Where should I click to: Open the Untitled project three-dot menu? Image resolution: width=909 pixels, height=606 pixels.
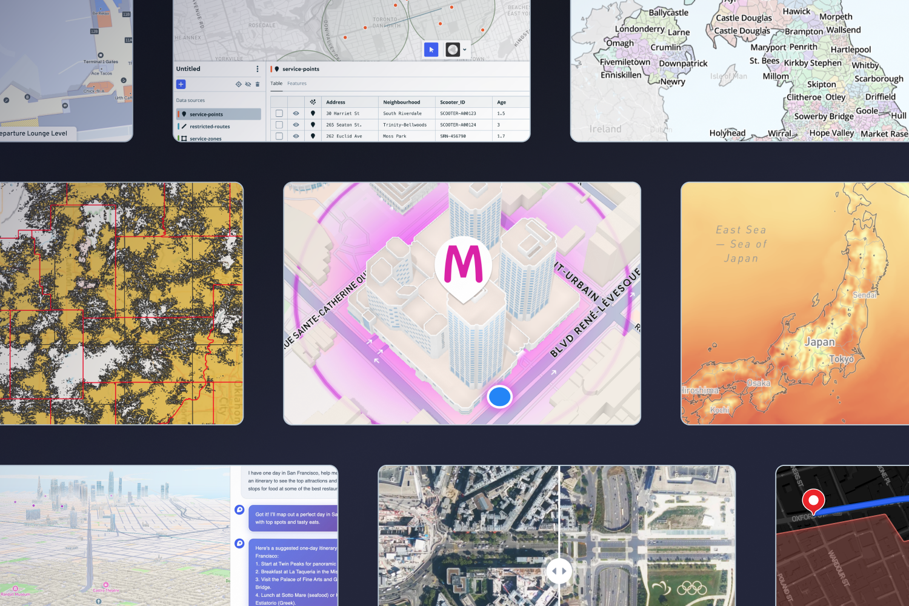258,69
